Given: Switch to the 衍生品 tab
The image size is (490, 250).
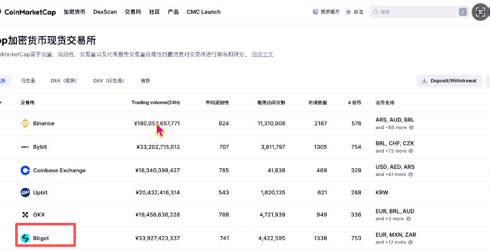Looking at the screenshot, I should click(x=28, y=80).
